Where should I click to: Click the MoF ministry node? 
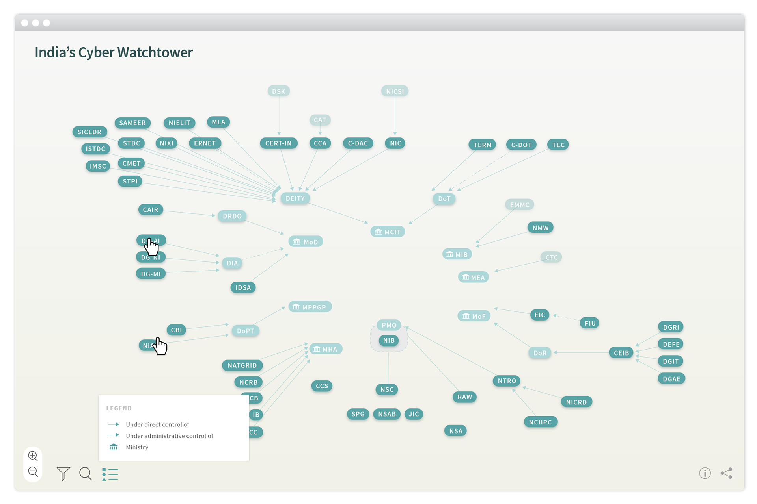(x=474, y=316)
